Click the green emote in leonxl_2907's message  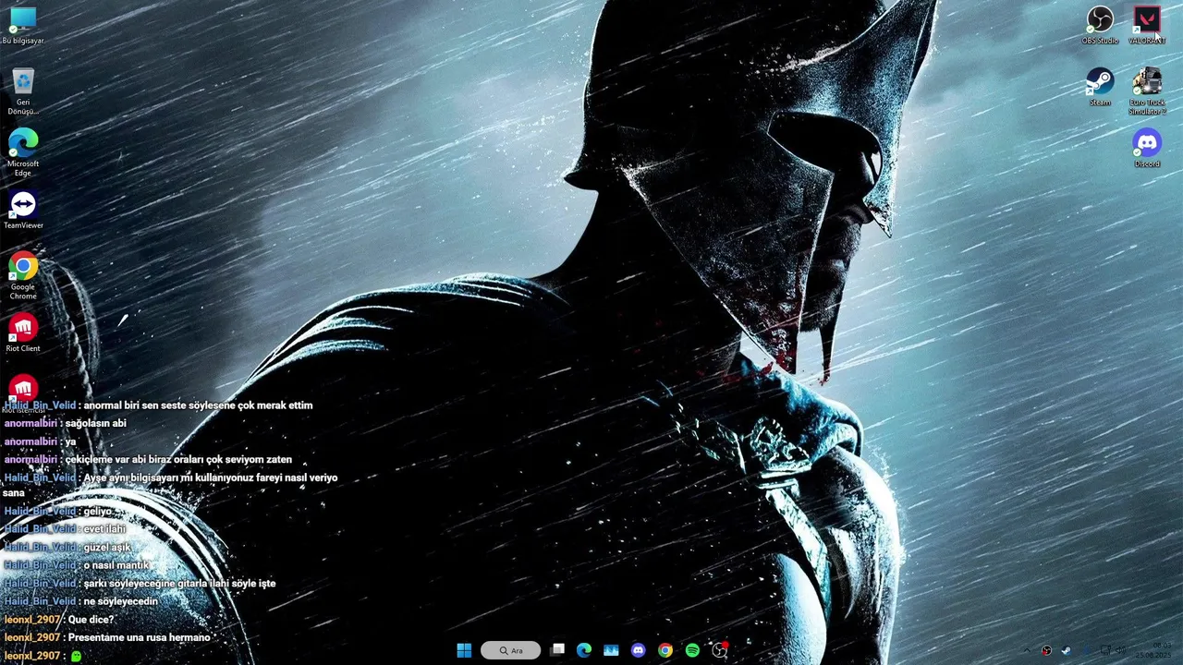point(76,656)
